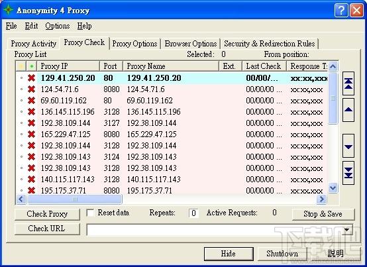Click the Anonymity 4 Proxy title icon
This screenshot has height=267, width=367.
point(8,10)
